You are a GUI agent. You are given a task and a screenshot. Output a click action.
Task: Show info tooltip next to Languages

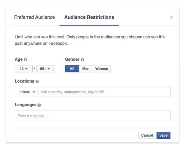point(39,105)
